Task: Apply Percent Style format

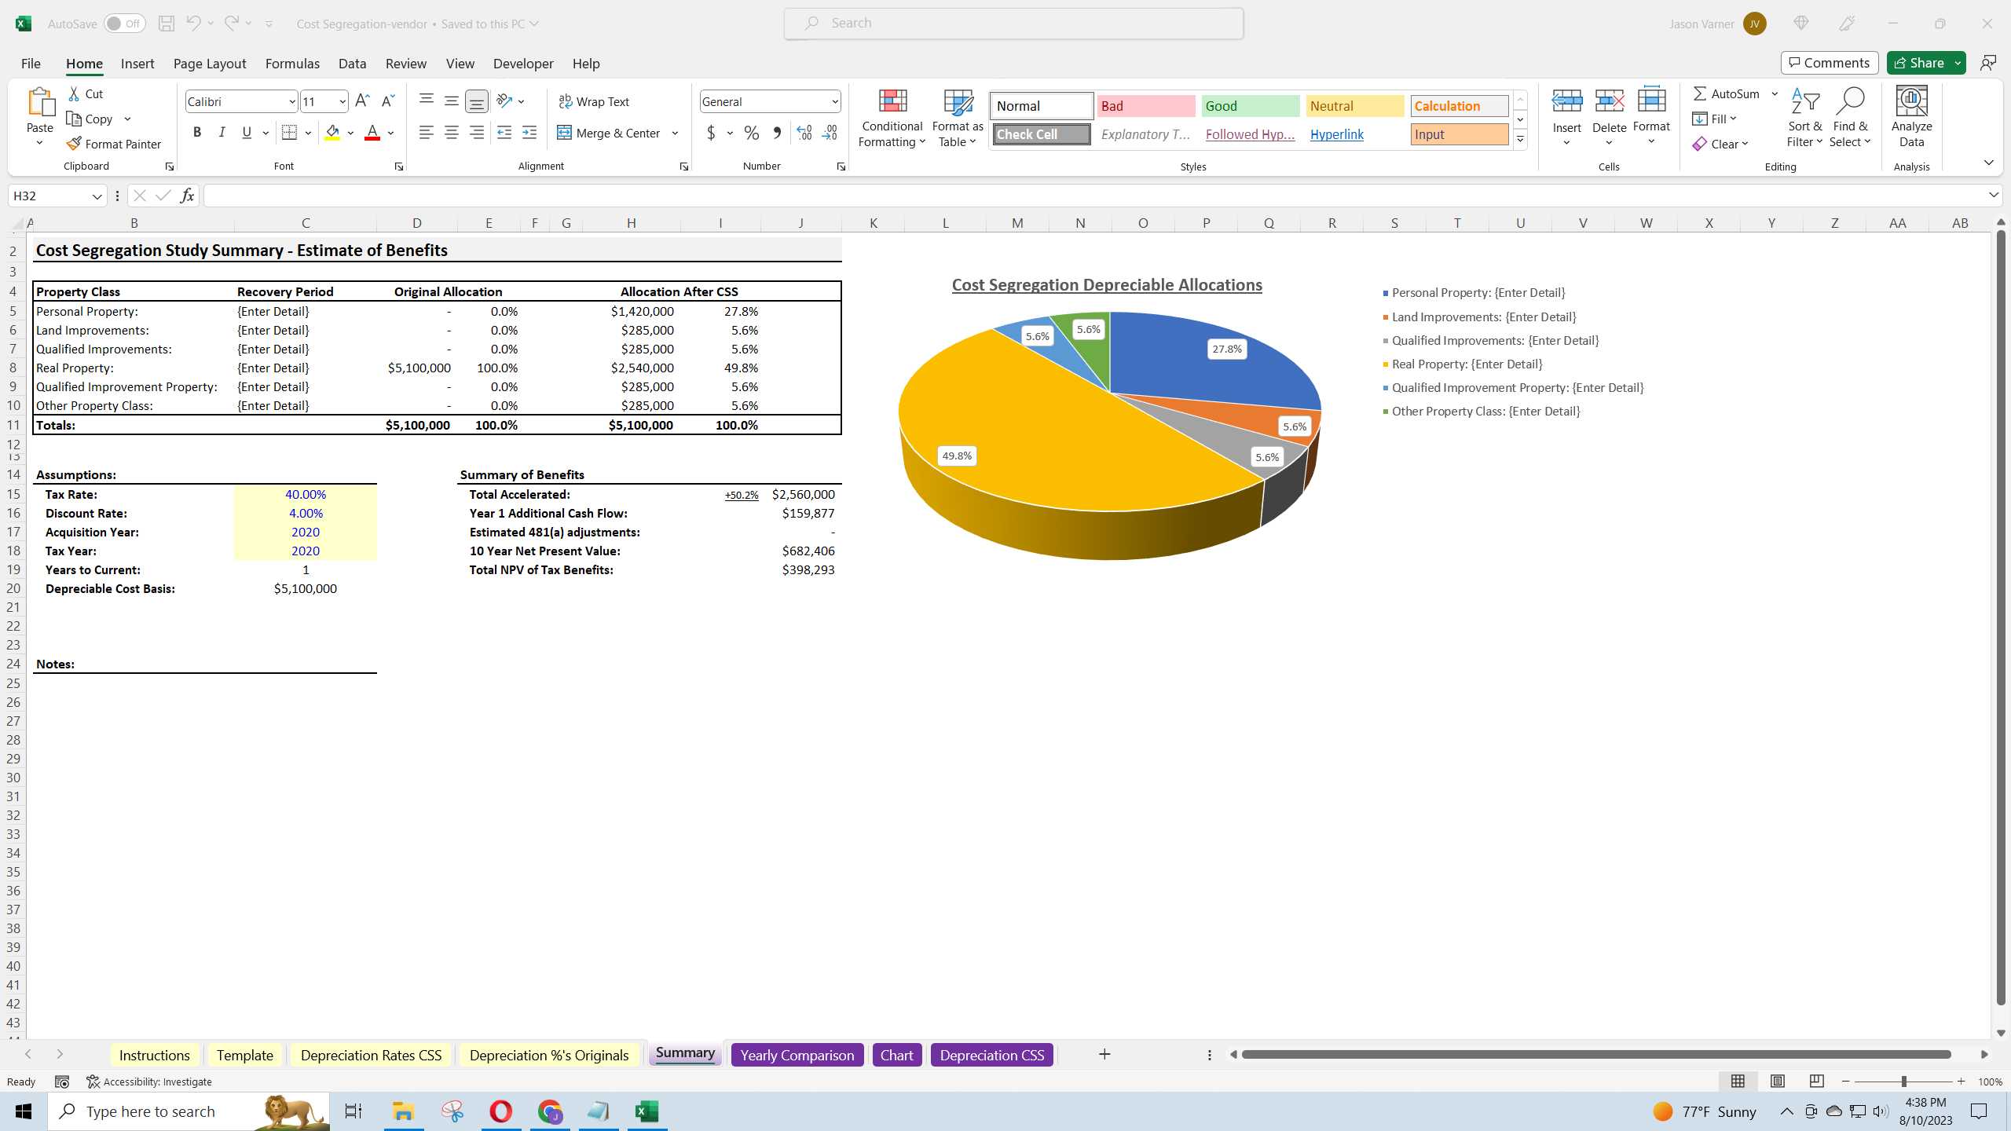Action: [752, 133]
